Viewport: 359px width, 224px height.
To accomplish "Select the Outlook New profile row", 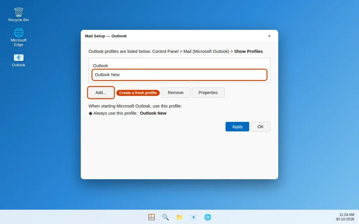I will pos(179,75).
